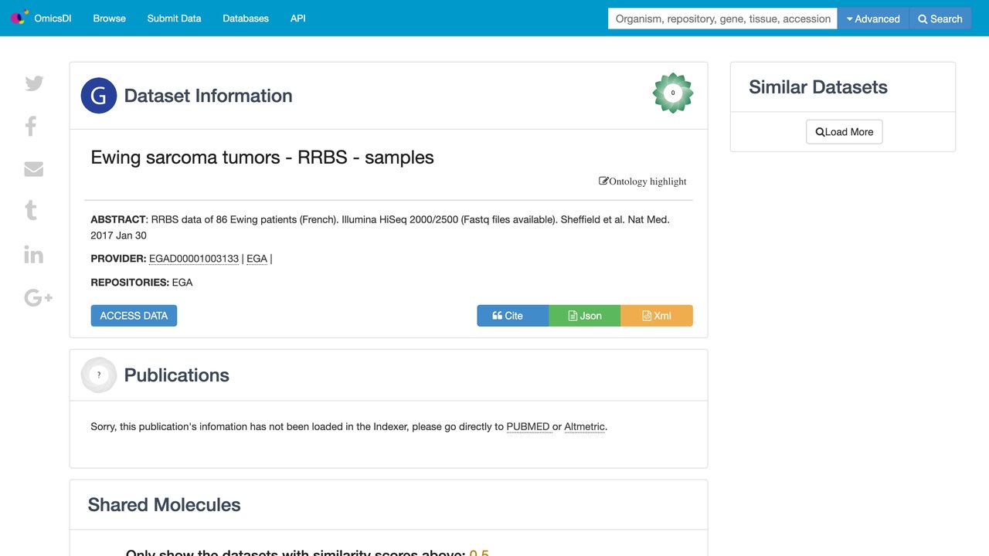Click the ACCESS DATA button
The width and height of the screenshot is (989, 556).
click(x=134, y=316)
